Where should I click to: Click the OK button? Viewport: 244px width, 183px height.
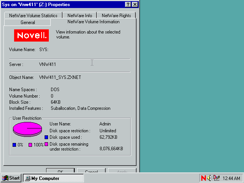click(x=60, y=170)
